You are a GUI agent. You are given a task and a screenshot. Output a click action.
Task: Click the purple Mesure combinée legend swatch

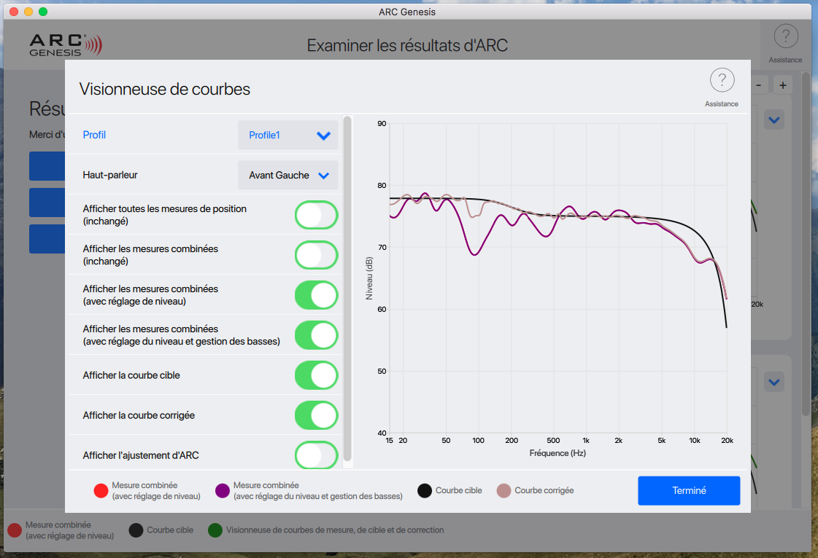223,491
